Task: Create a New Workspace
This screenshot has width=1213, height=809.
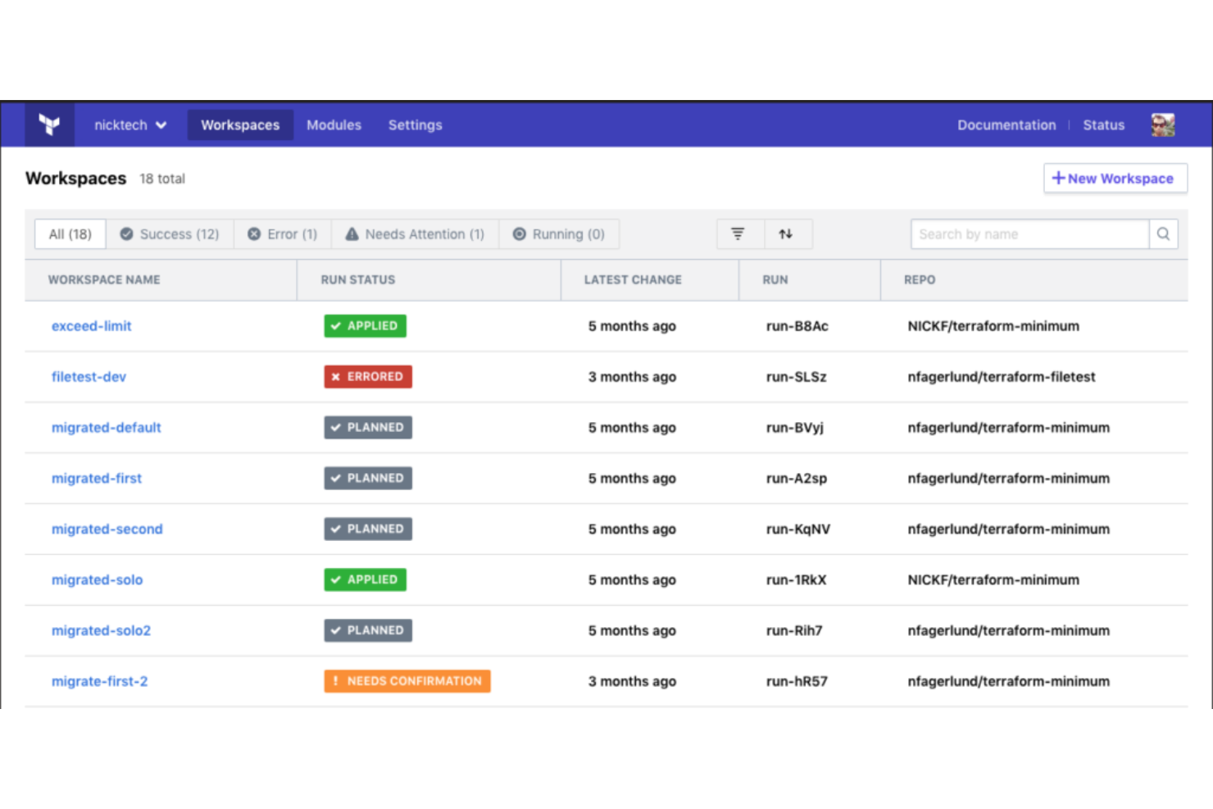Action: (1115, 178)
